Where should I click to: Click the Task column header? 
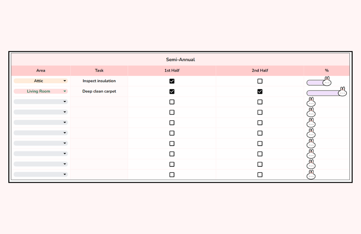(99, 71)
